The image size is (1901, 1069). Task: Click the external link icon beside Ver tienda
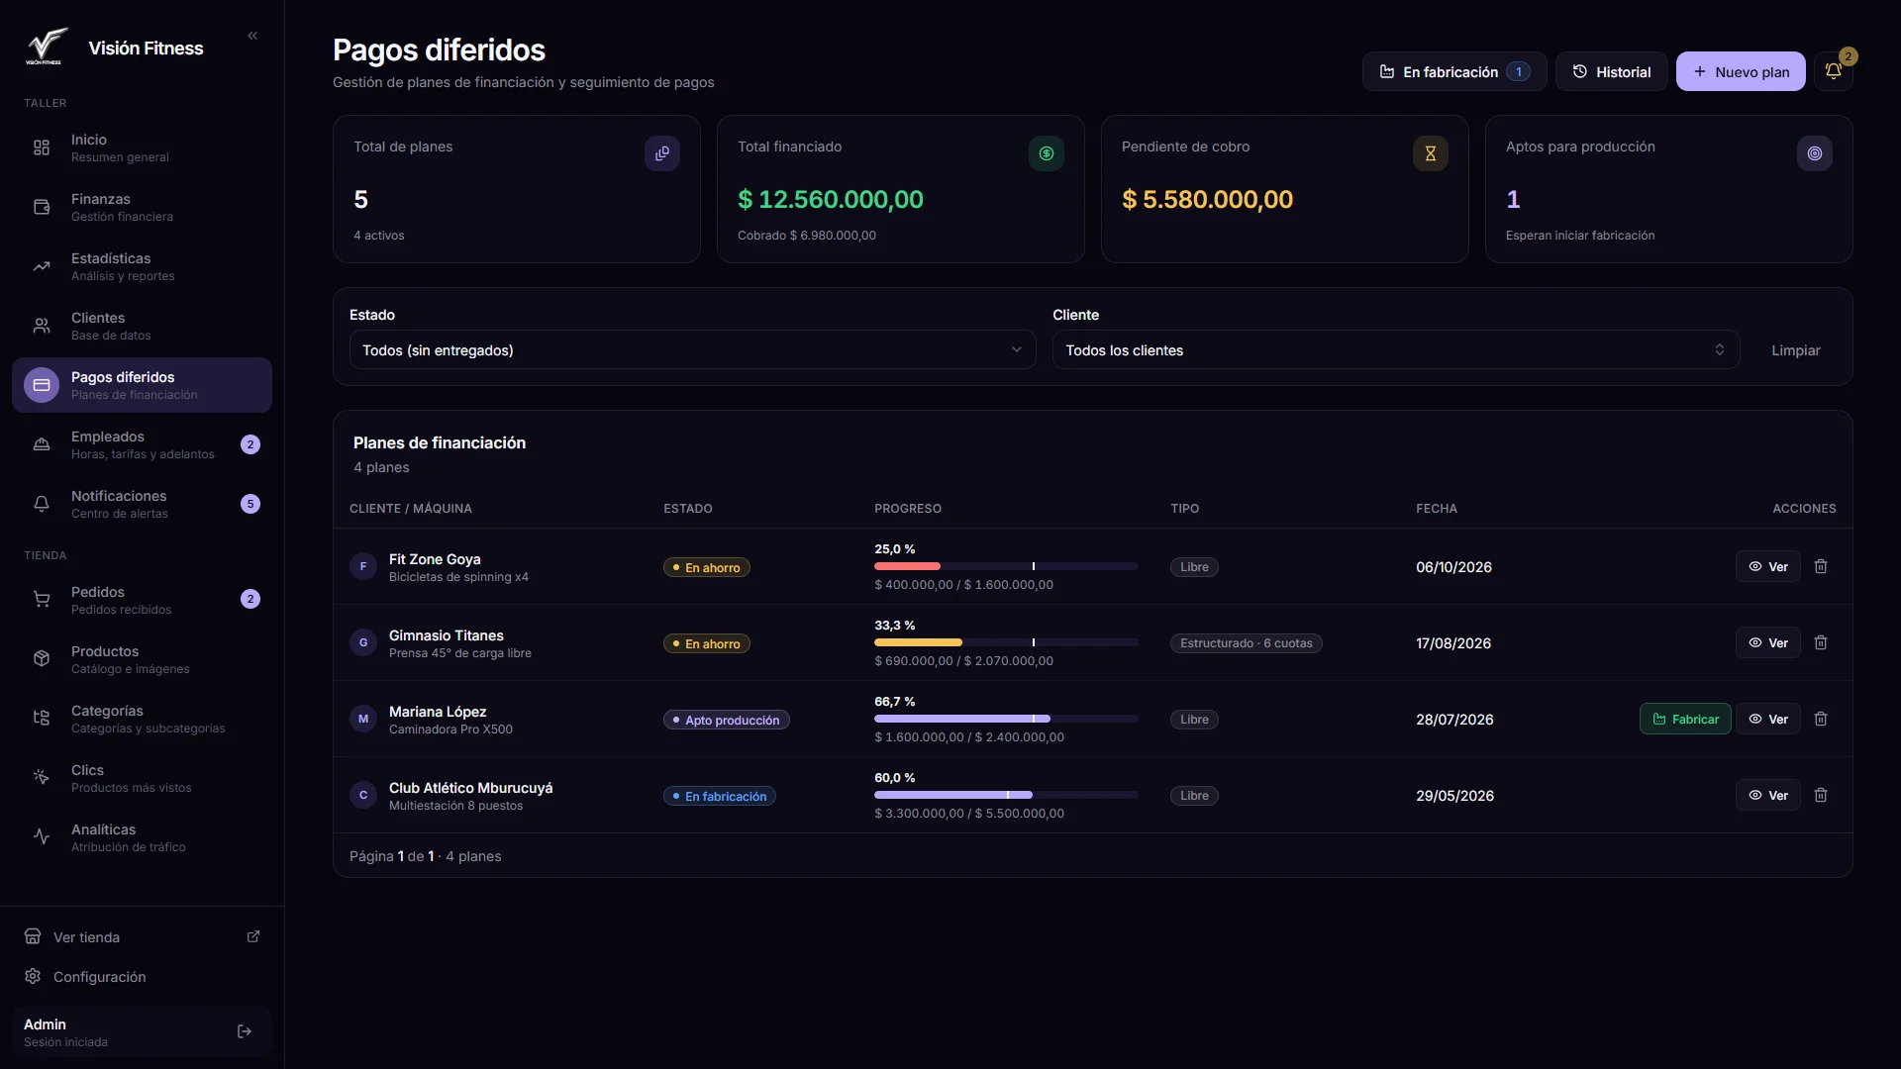click(x=253, y=936)
